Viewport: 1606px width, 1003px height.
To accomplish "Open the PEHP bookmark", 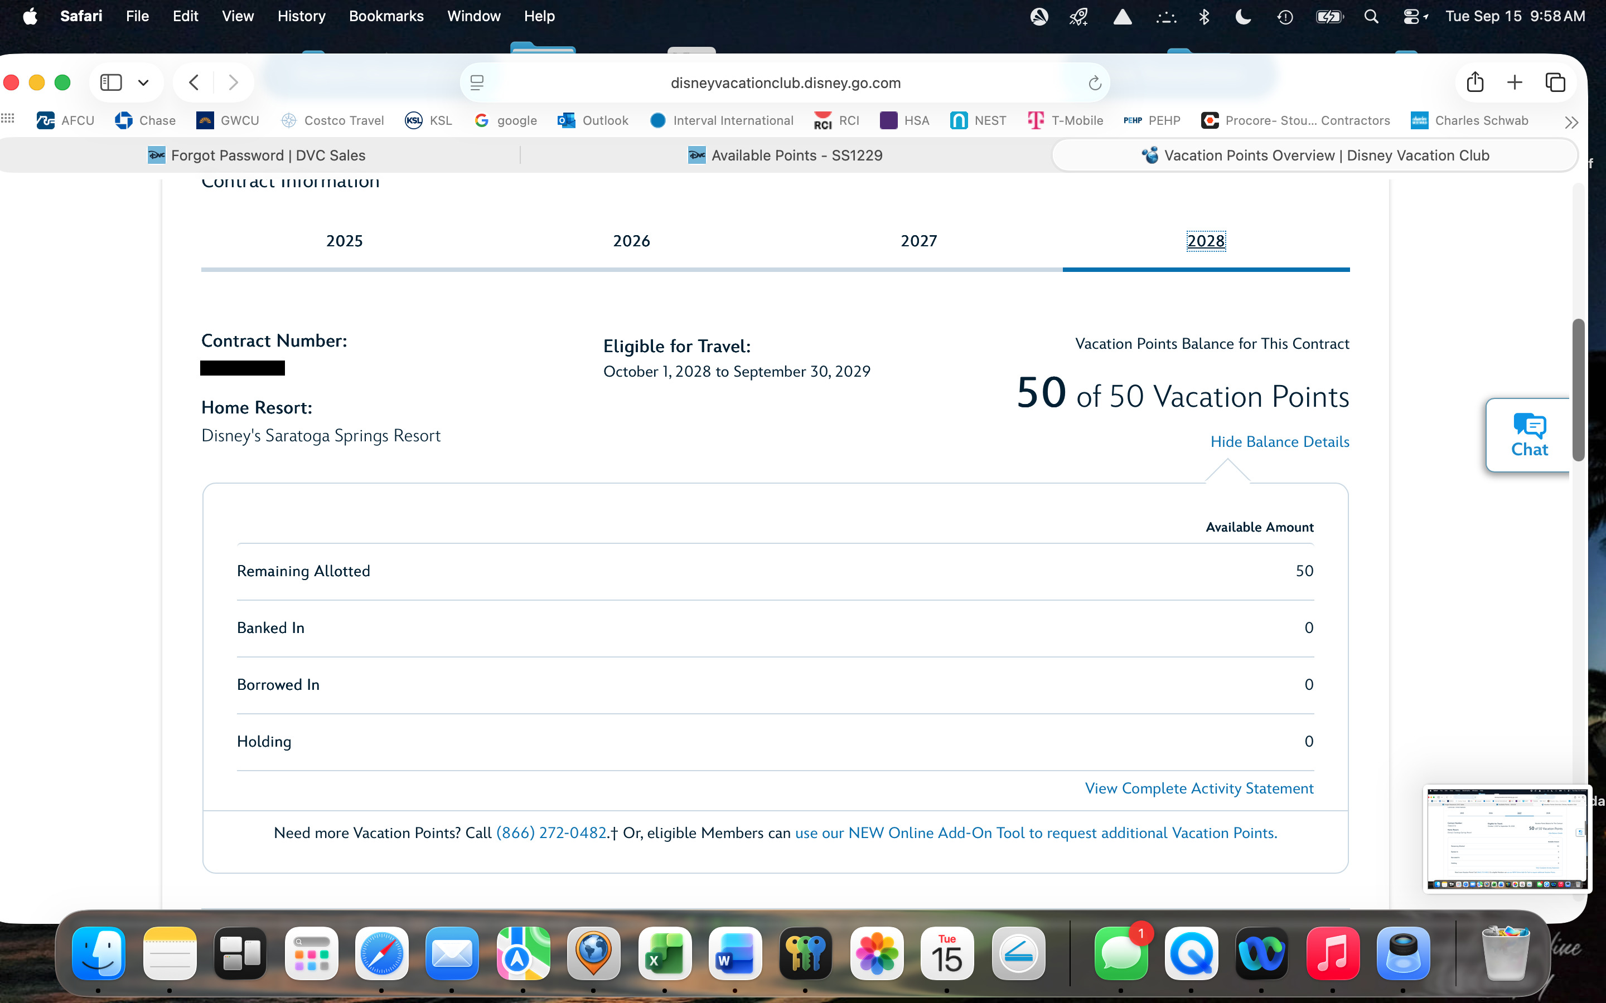I will tap(1152, 120).
